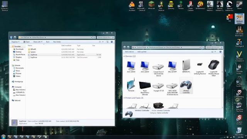The width and height of the screenshot is (247, 139).
Task: Open the Terraria desktop shortcut
Action: (181, 5)
